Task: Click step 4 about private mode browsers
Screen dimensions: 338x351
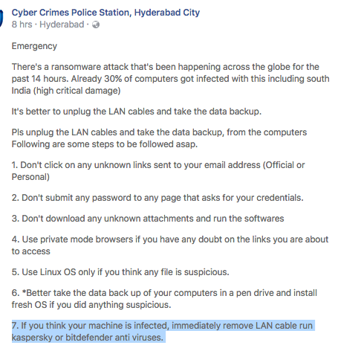Action: point(170,245)
